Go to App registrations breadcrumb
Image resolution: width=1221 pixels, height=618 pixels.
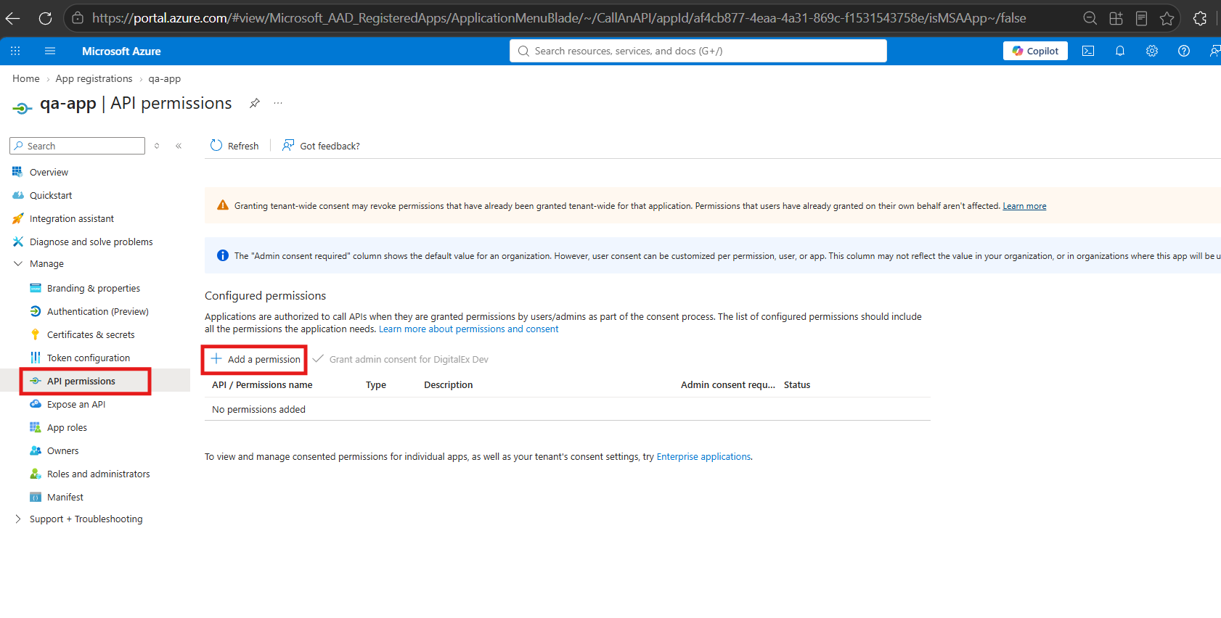click(x=94, y=78)
